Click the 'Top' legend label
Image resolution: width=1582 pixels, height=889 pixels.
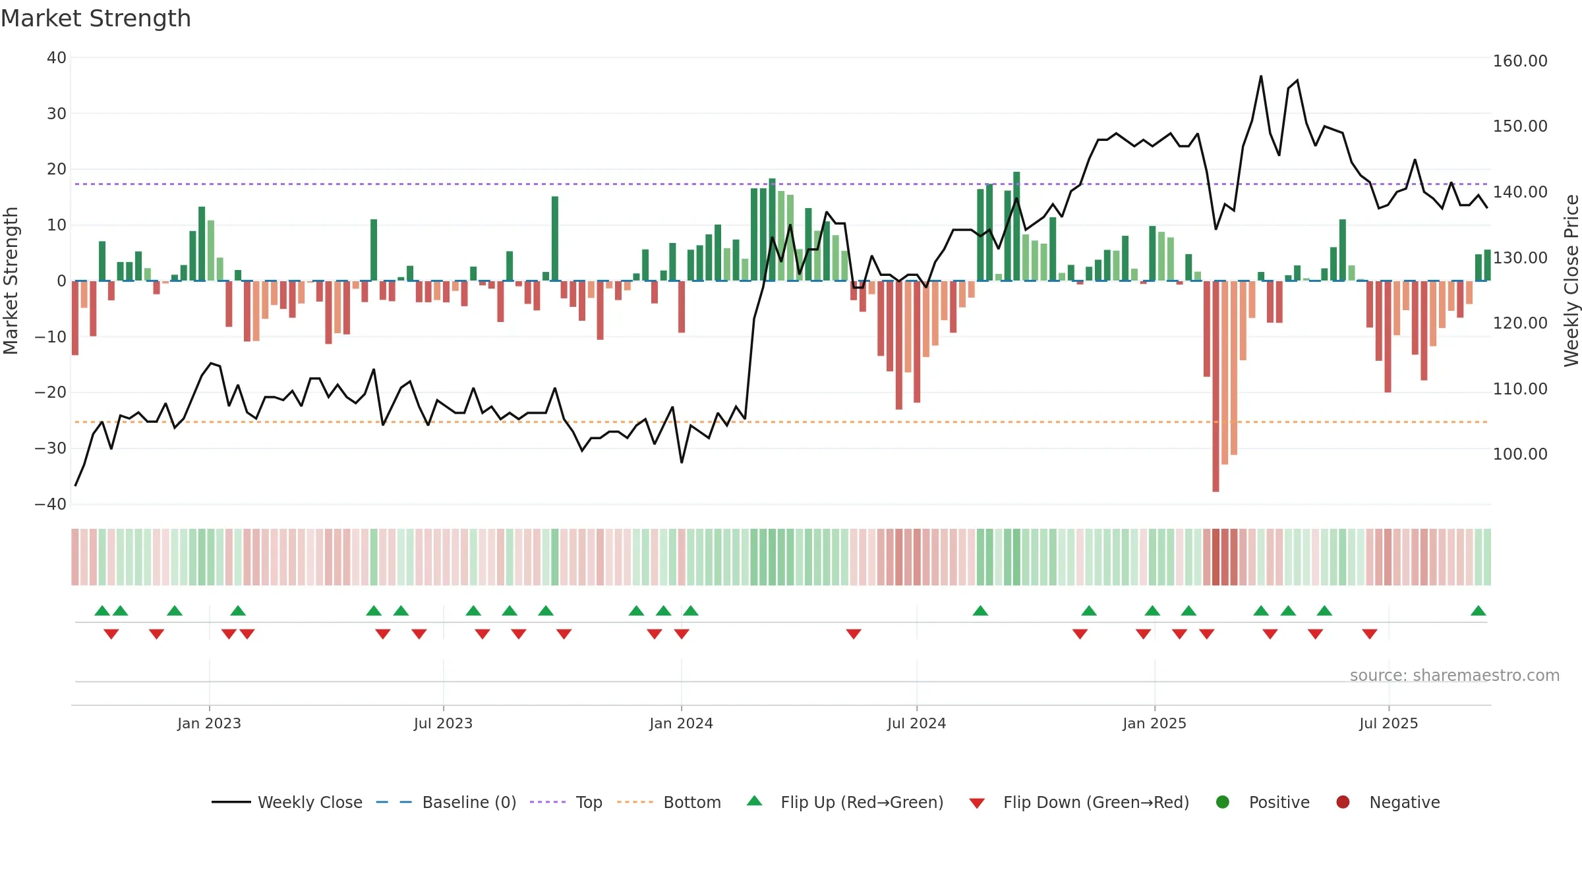click(589, 803)
